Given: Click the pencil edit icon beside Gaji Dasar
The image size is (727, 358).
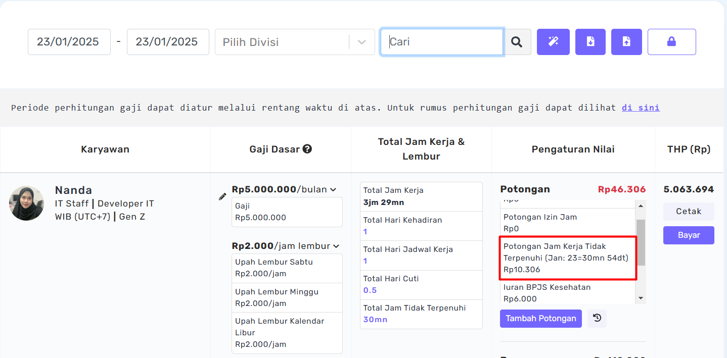Looking at the screenshot, I should pos(222,197).
